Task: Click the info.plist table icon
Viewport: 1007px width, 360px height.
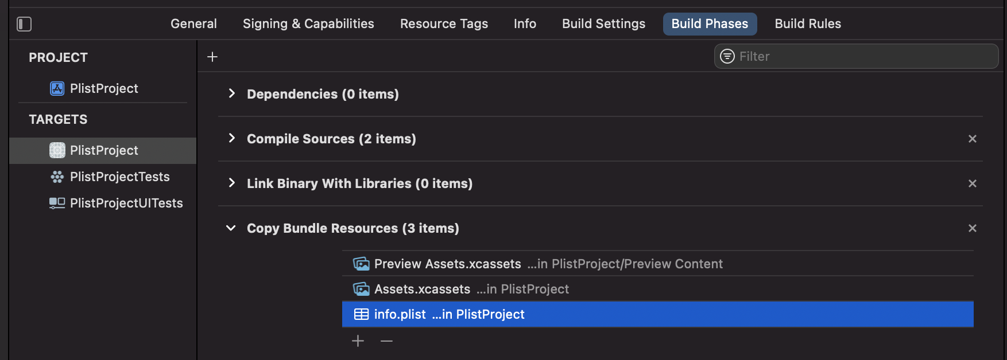Action: (x=361, y=314)
